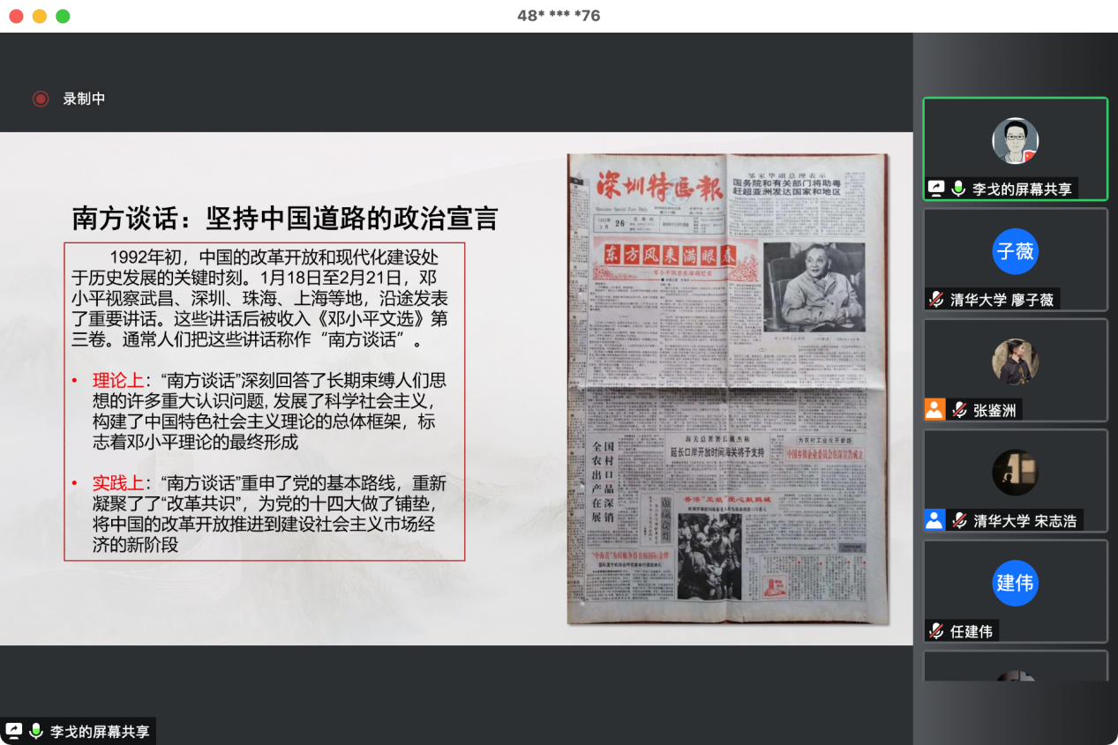Click blue person badge next to 清华大学 宋志浩
This screenshot has width=1118, height=745.
(x=934, y=520)
